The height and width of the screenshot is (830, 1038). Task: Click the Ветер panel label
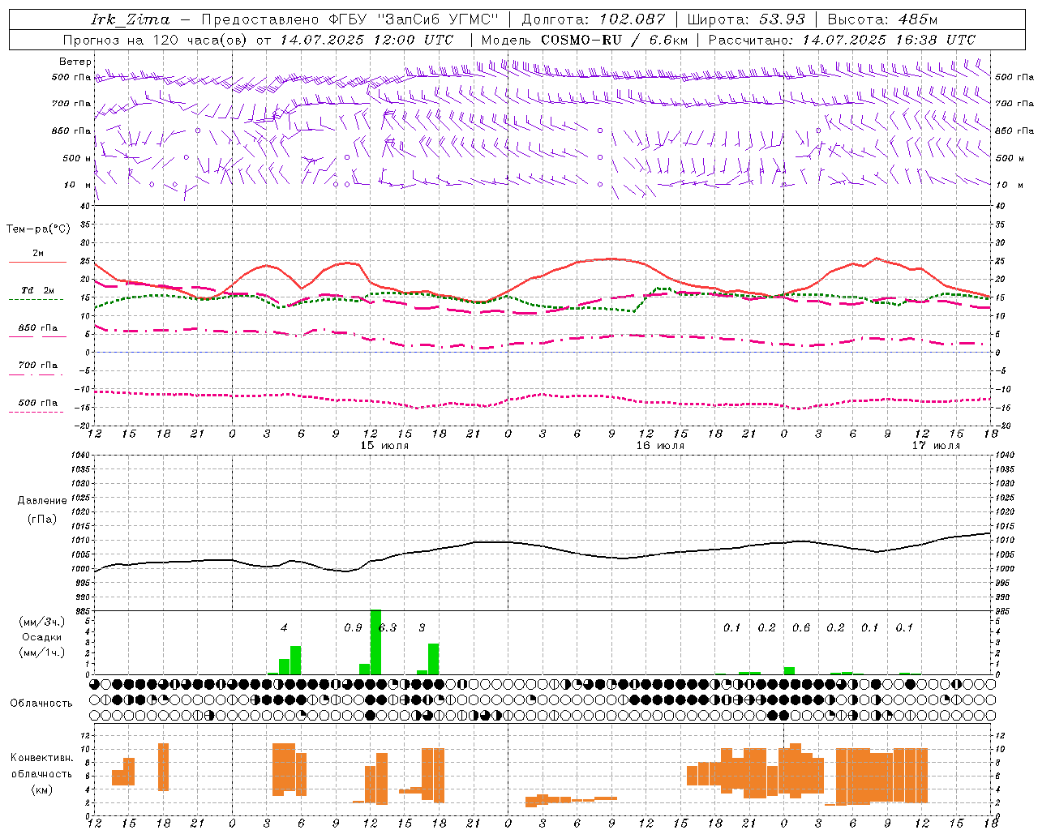[75, 62]
